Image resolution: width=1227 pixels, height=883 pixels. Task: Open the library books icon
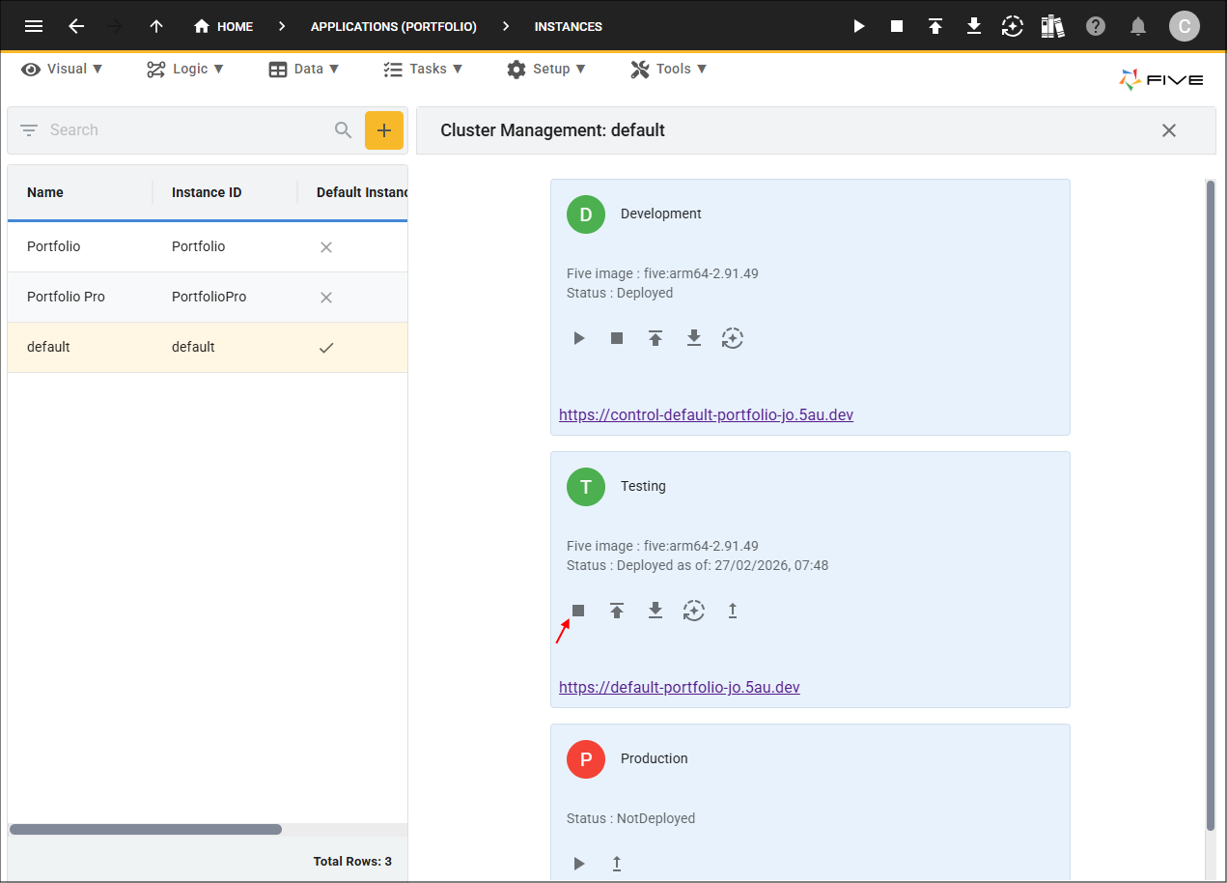click(1052, 26)
